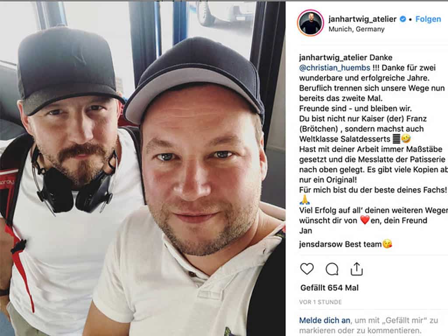Open the jensdarsow commenter profile

point(321,244)
